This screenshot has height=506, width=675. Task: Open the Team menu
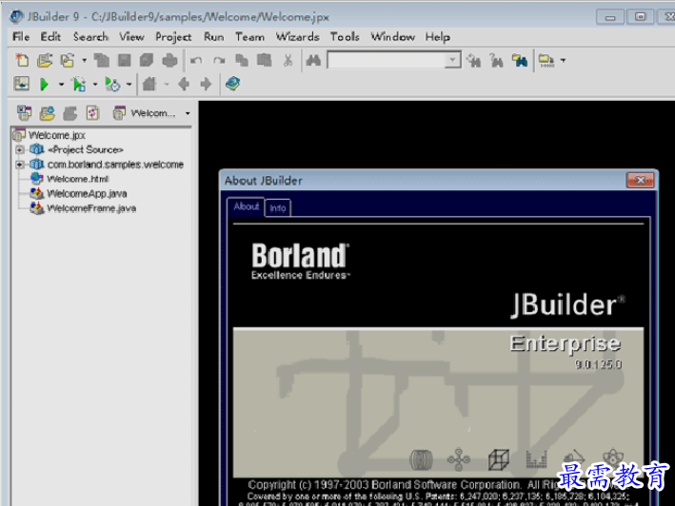[x=249, y=37]
